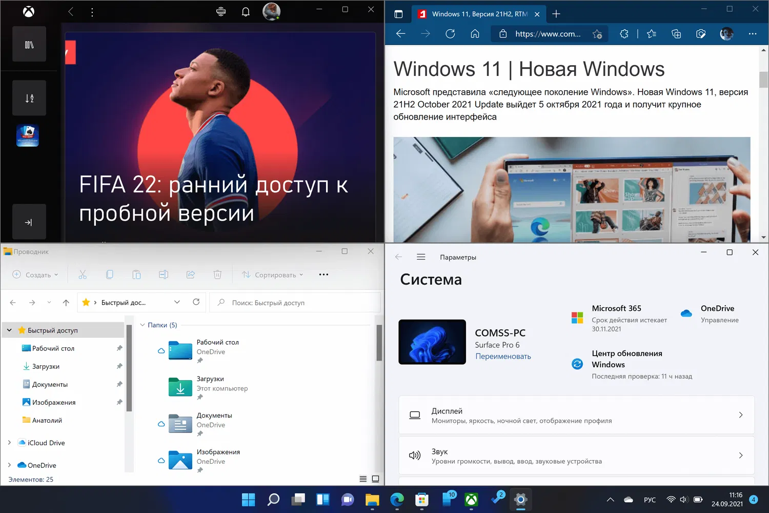Open the Xbox app library icon
Image resolution: width=769 pixels, height=513 pixels.
29,45
